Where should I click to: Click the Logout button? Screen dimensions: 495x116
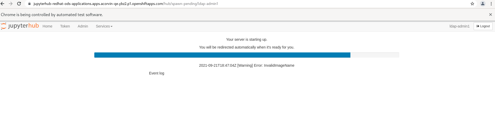click(x=483, y=26)
